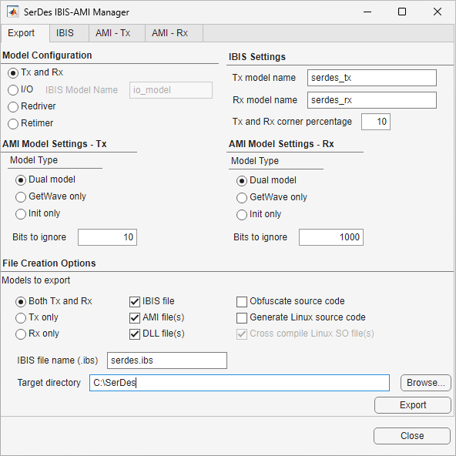
Task: Maximize the SerDes IBIS-AMI Manager window
Action: point(402,12)
